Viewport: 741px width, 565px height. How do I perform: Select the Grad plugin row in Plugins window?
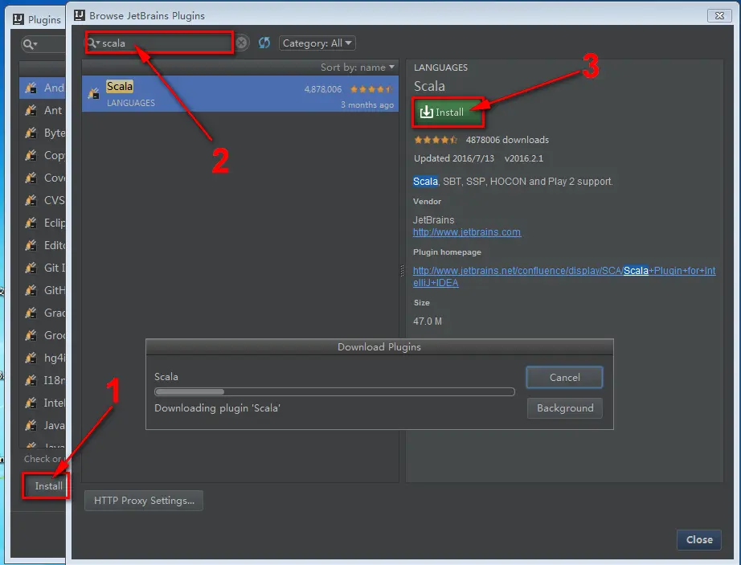pyautogui.click(x=43, y=313)
